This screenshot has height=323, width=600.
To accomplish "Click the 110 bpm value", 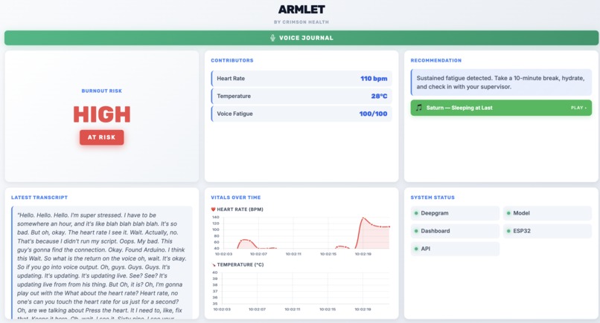I will tap(374, 78).
